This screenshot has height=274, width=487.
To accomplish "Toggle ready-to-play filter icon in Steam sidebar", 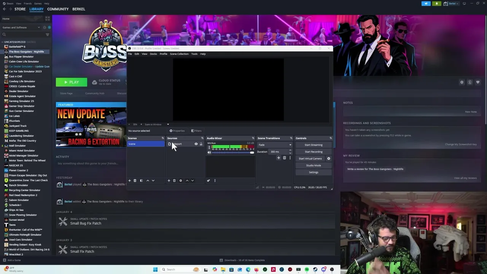I will [x=49, y=27].
